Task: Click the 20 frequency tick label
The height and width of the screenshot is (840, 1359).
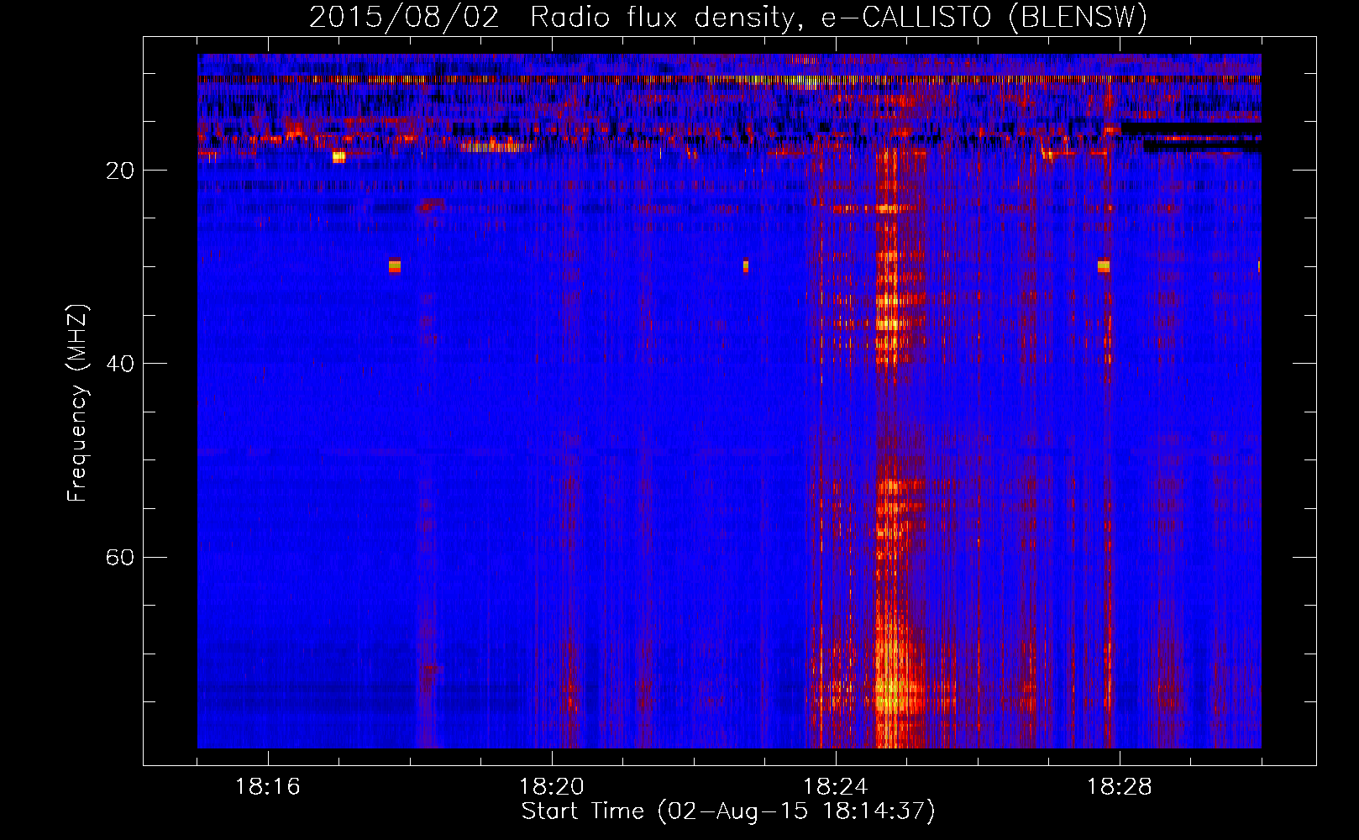Action: tap(119, 171)
